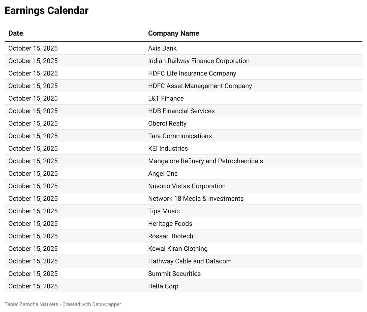Click the date in Axis Bank row
The image size is (367, 312).
(33, 48)
